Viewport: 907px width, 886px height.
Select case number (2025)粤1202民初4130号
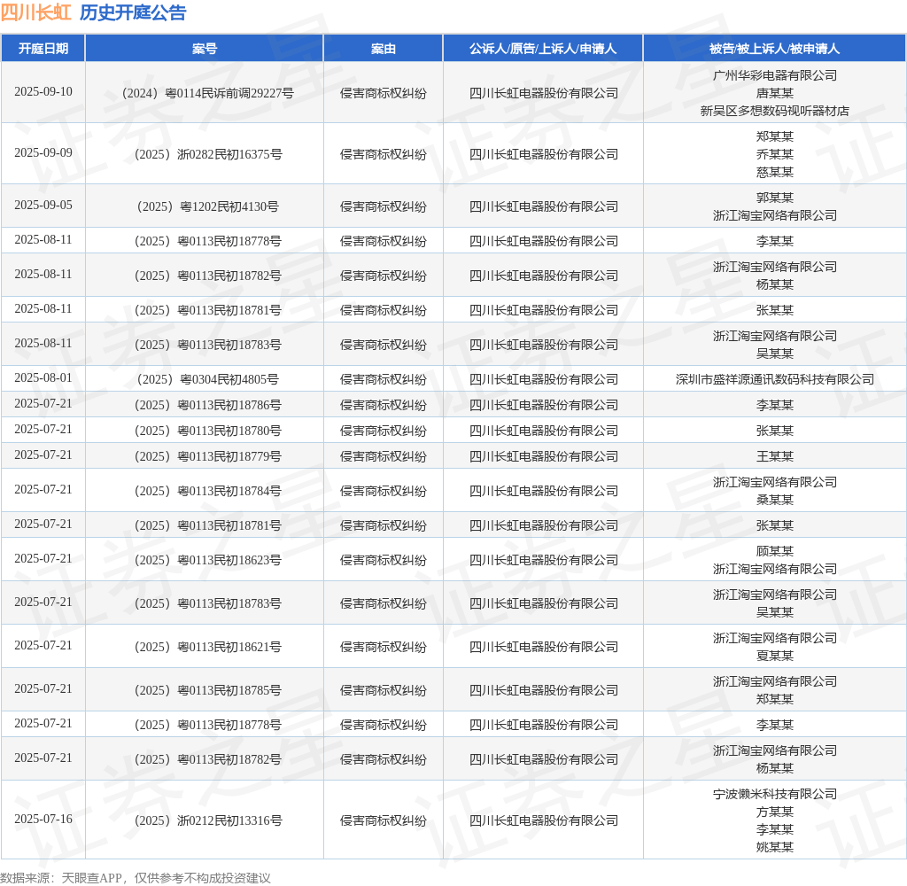click(207, 206)
